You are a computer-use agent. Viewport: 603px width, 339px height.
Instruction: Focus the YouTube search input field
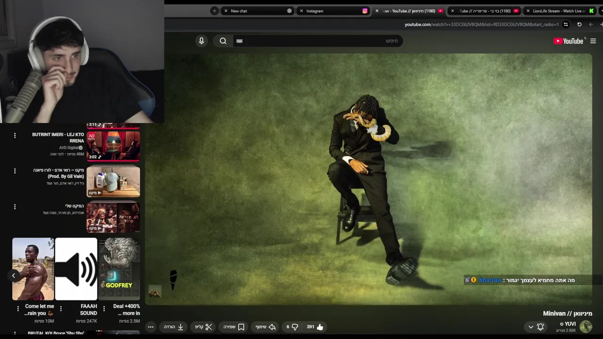coord(318,41)
